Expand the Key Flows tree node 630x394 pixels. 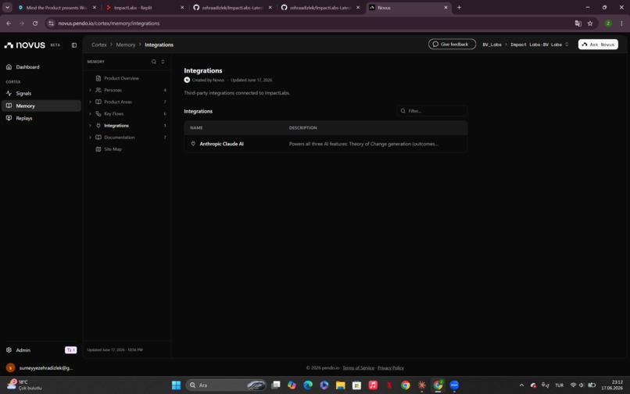tap(90, 114)
